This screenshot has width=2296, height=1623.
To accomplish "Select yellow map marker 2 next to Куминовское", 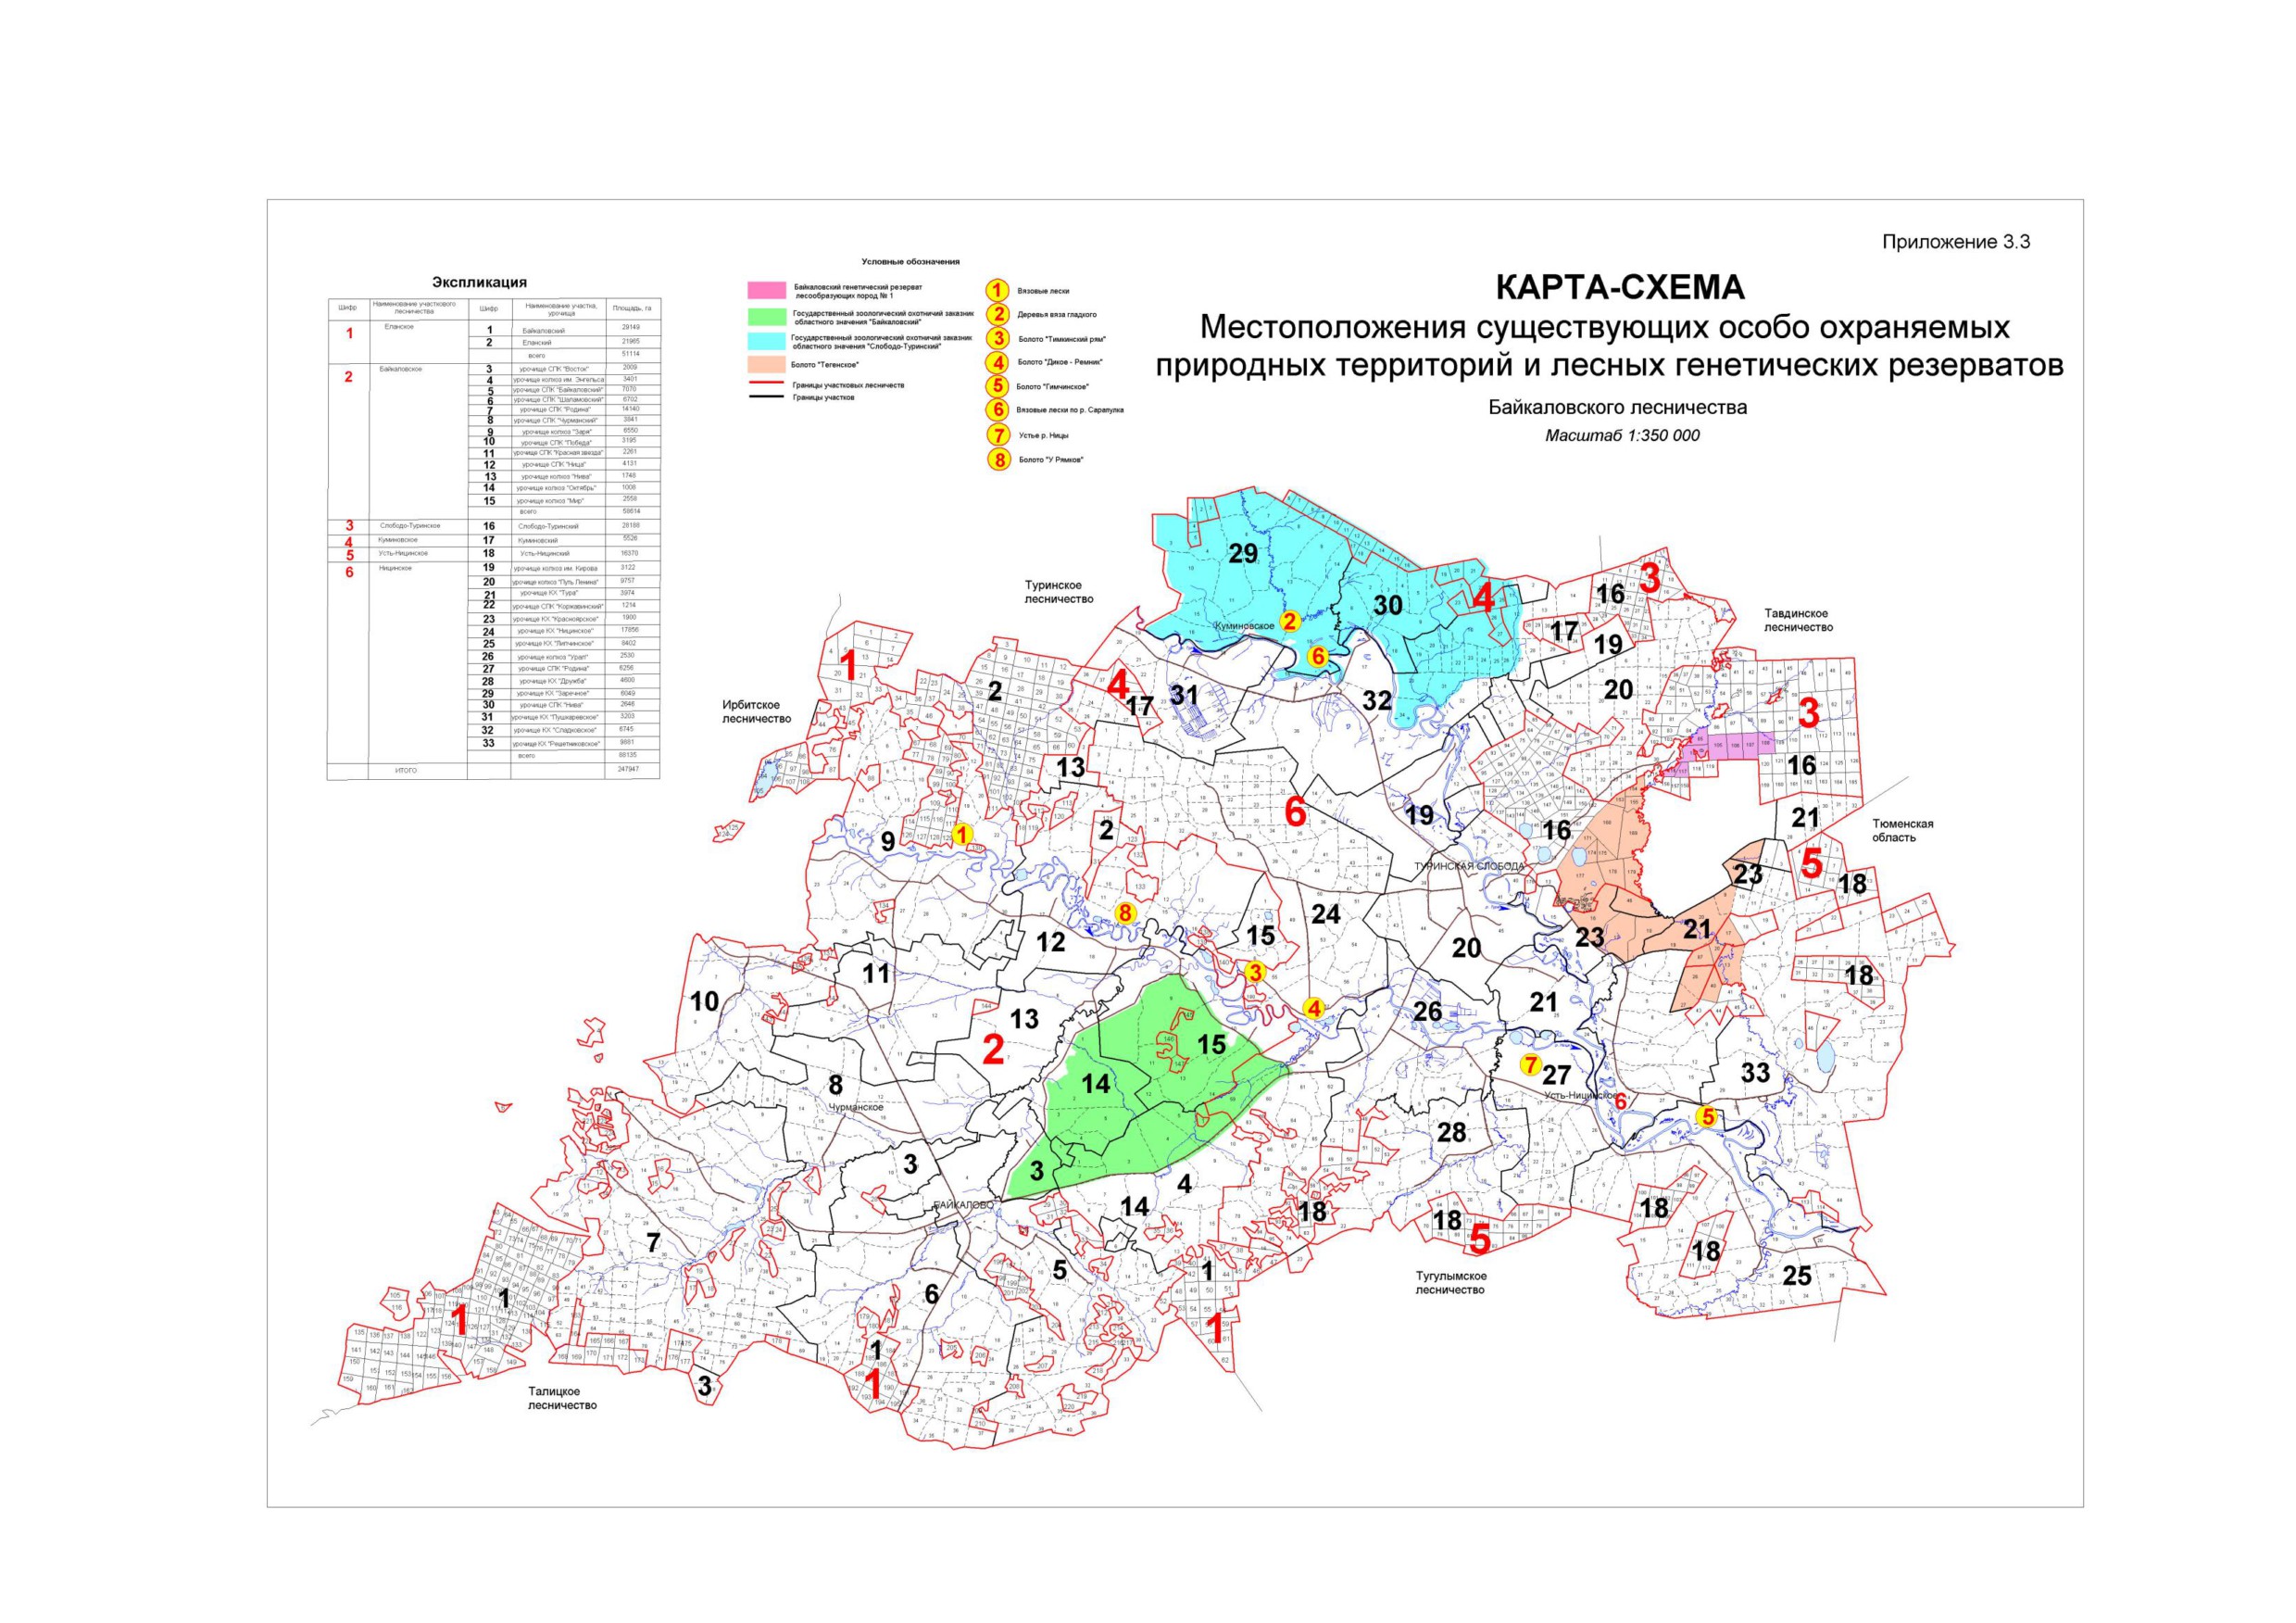I will pos(1290,621).
